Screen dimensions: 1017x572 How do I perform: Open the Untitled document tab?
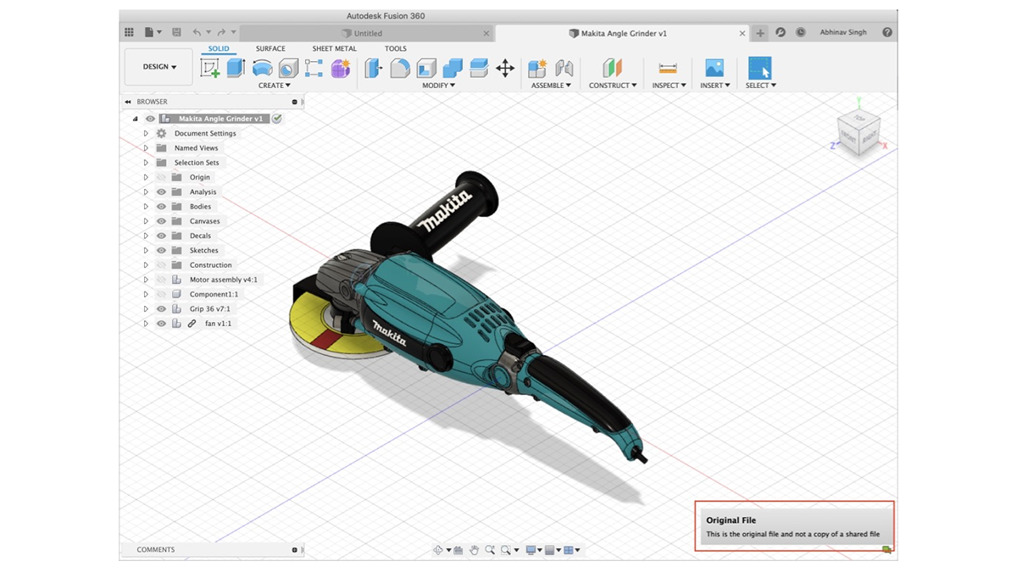pyautogui.click(x=367, y=34)
